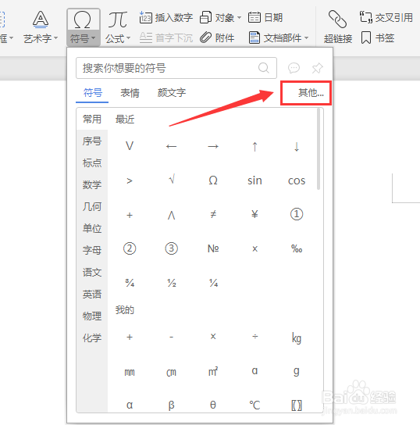
Task: Insert the ¼ fraction symbol
Action: (x=213, y=283)
